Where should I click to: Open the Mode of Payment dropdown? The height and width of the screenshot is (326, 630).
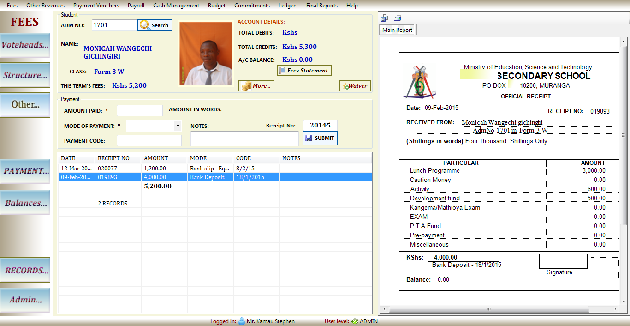177,126
